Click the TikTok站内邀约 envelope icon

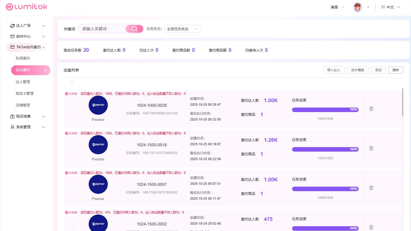[x=12, y=47]
